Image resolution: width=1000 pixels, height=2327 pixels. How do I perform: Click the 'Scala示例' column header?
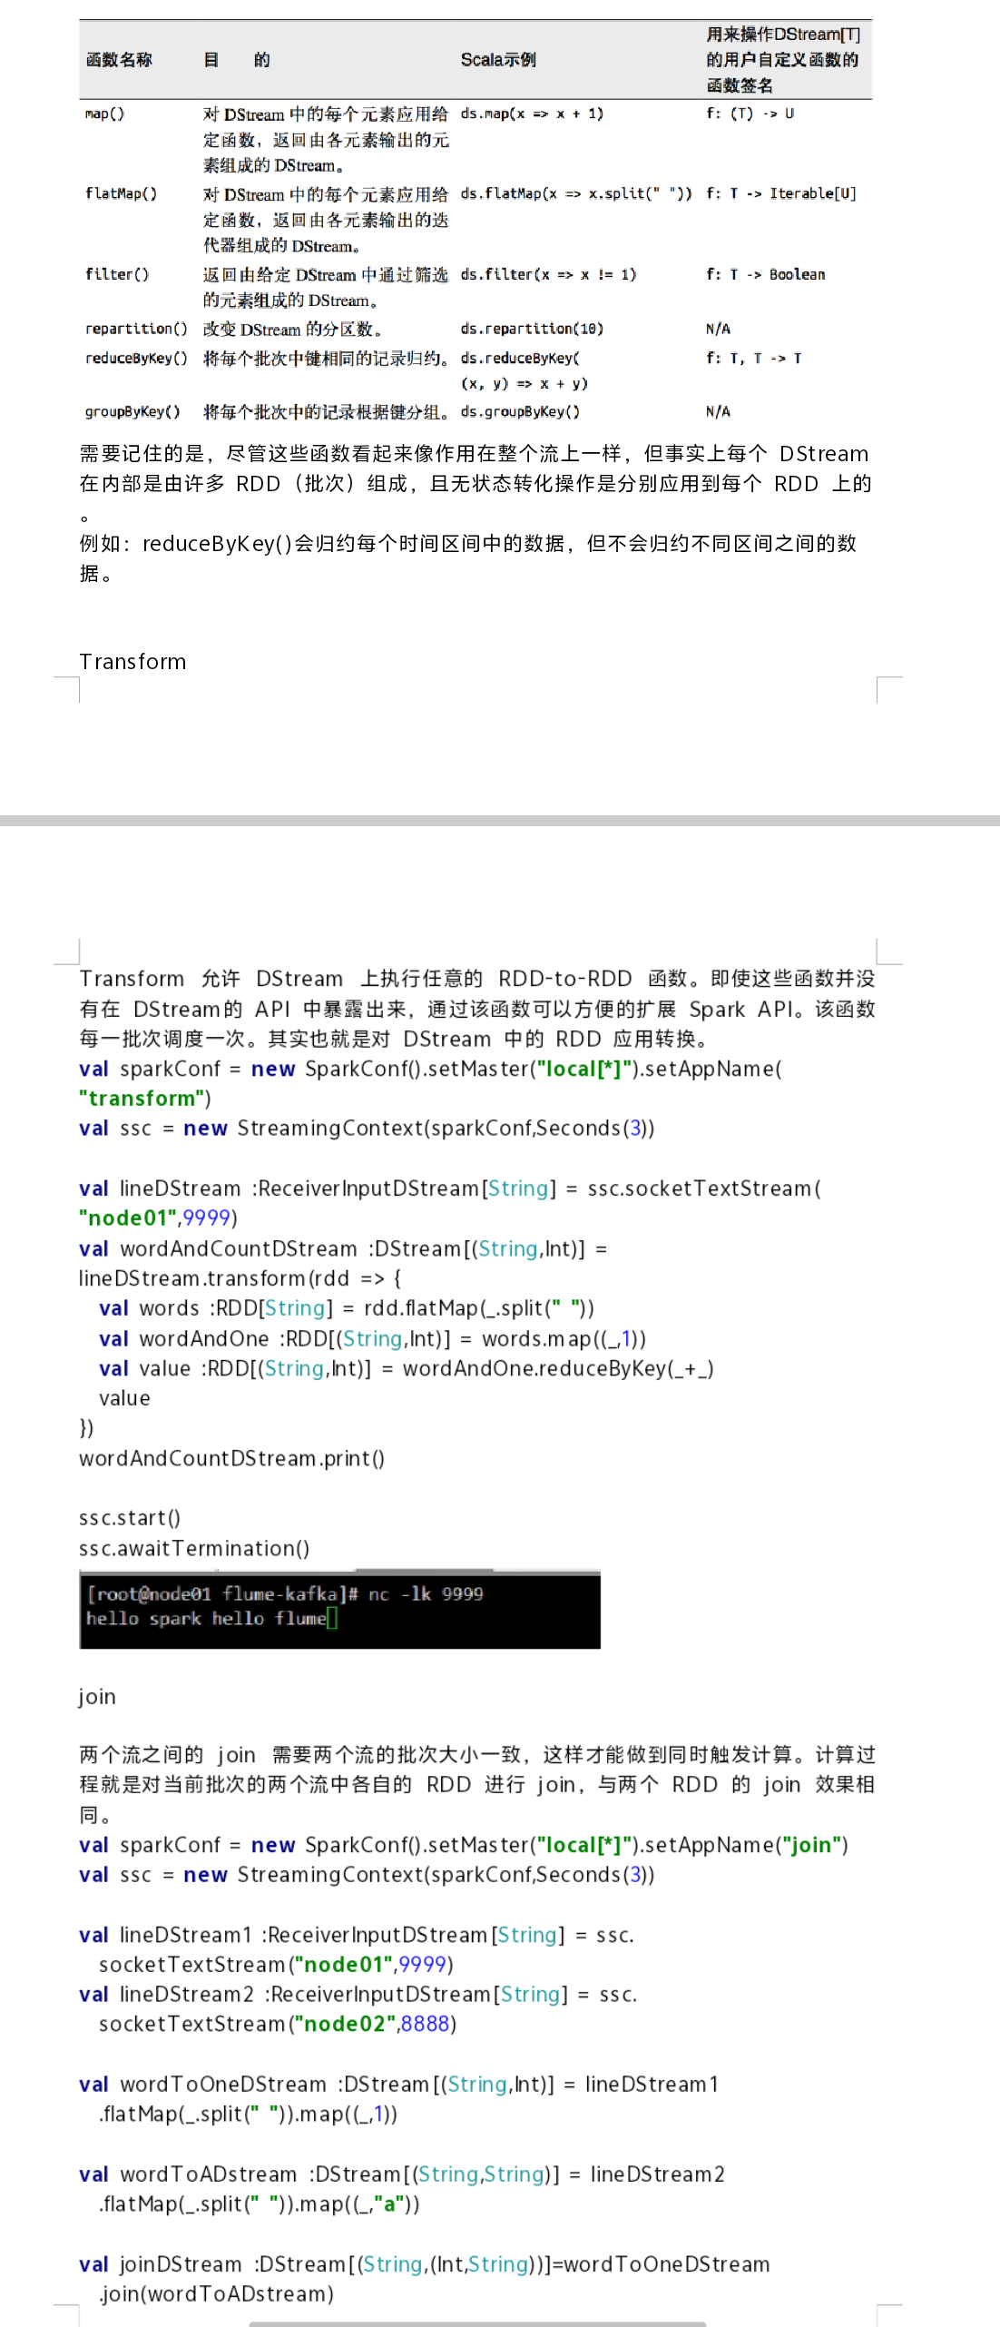[x=498, y=60]
